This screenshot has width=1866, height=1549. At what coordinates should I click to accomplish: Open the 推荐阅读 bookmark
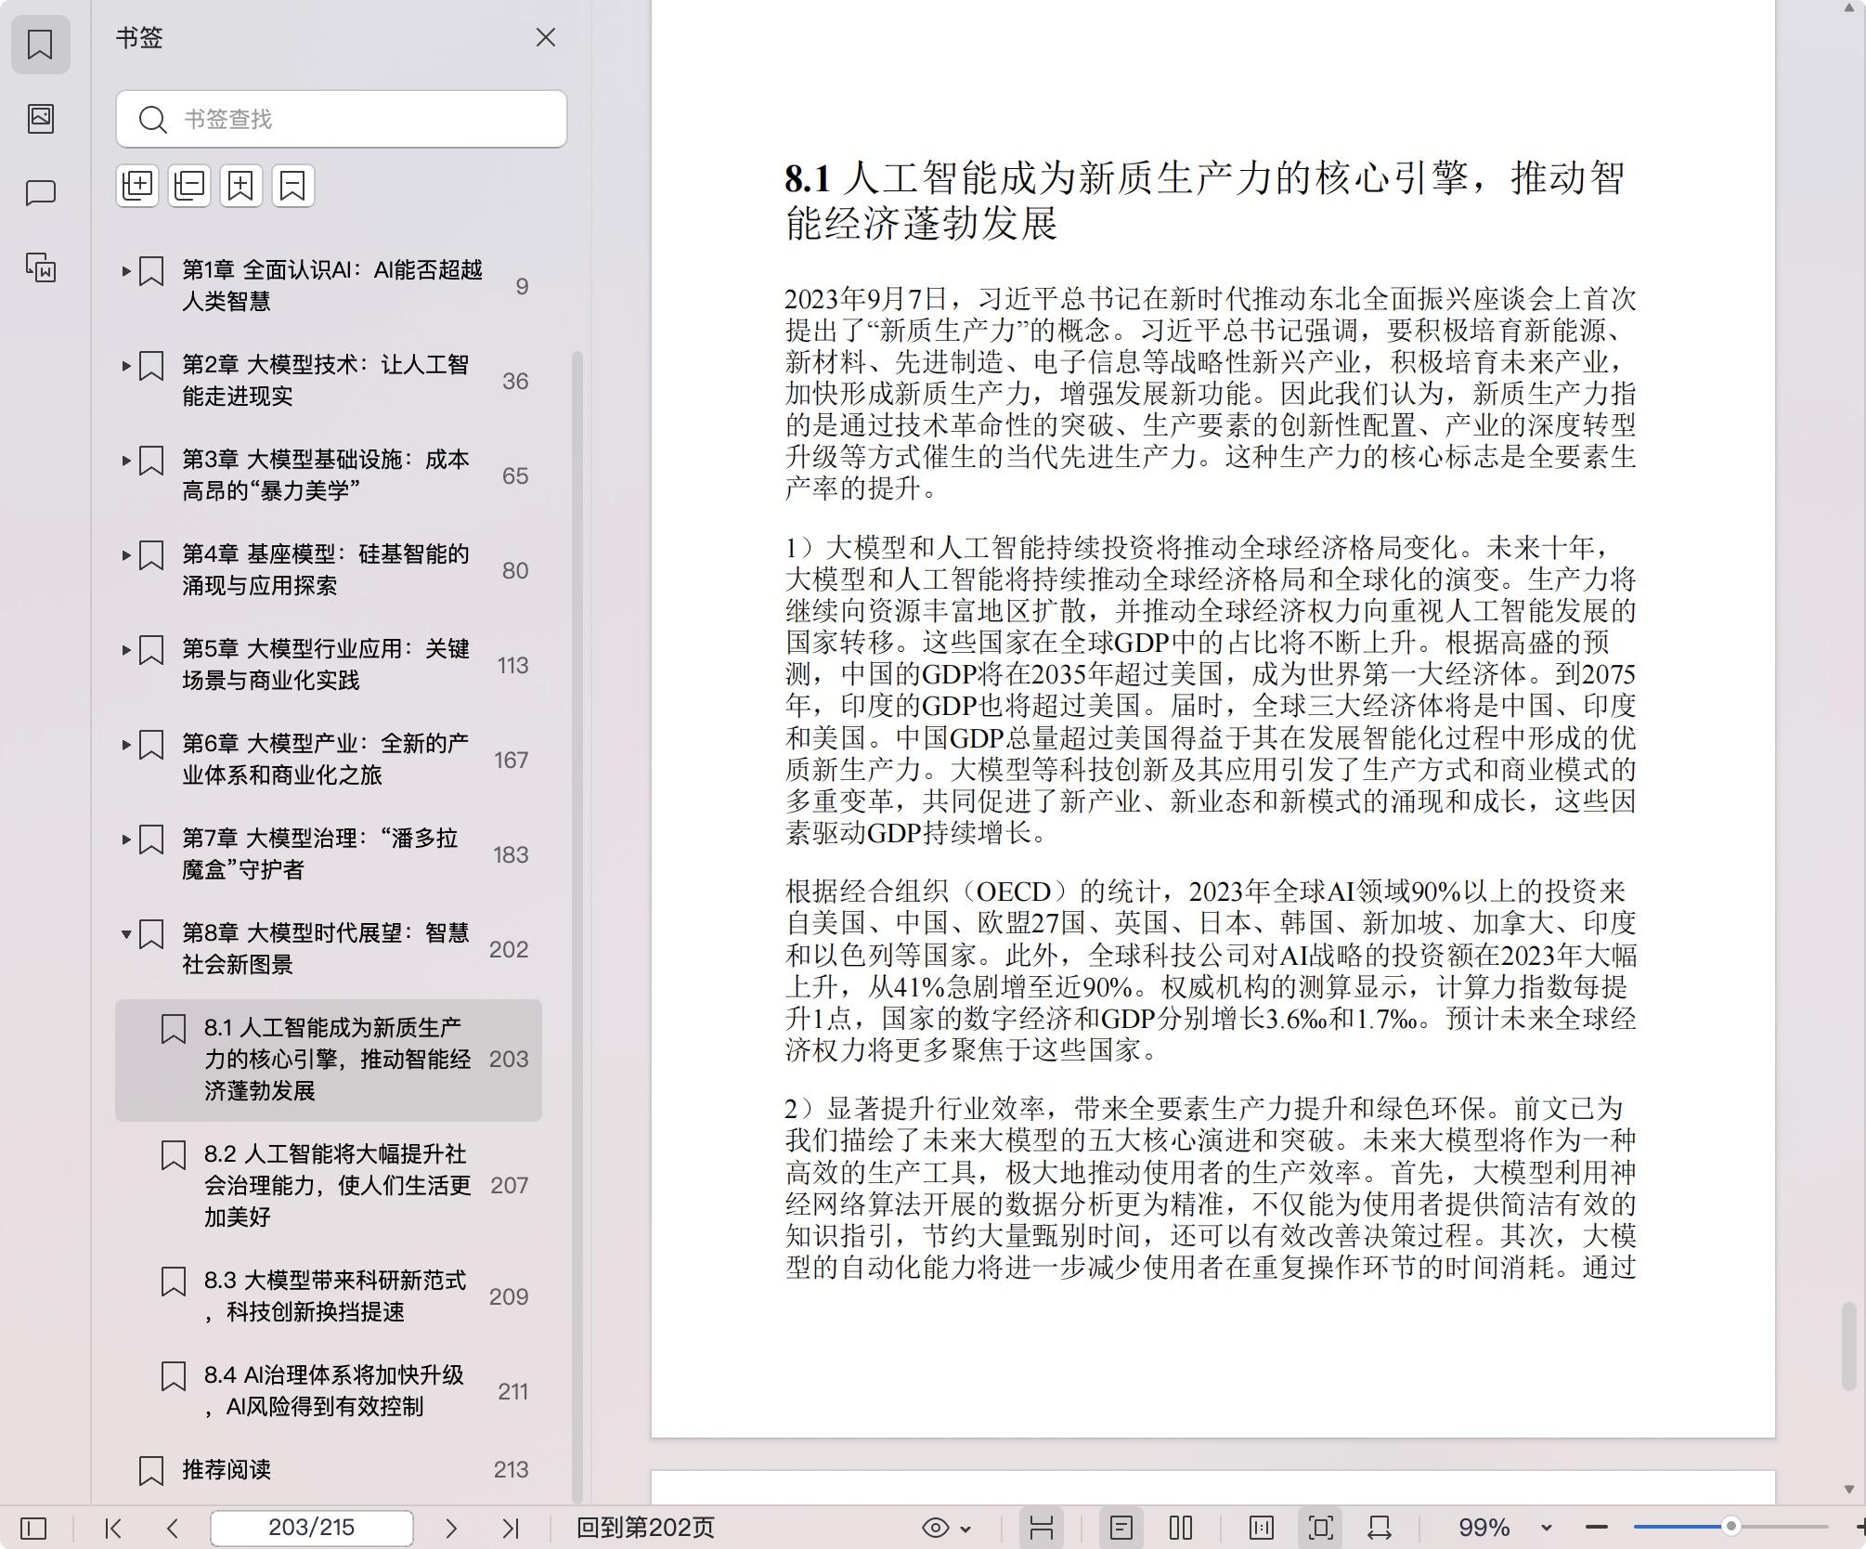click(227, 1469)
